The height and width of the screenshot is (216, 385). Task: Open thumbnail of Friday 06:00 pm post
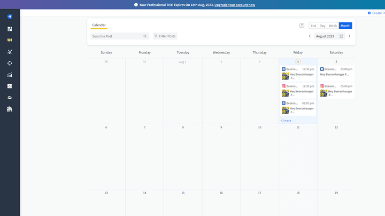click(x=285, y=110)
